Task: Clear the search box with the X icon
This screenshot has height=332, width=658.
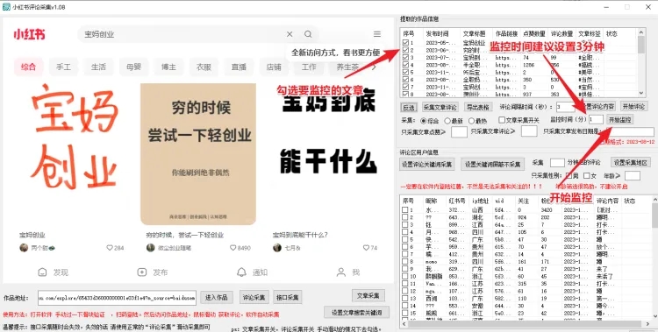Action: click(290, 34)
